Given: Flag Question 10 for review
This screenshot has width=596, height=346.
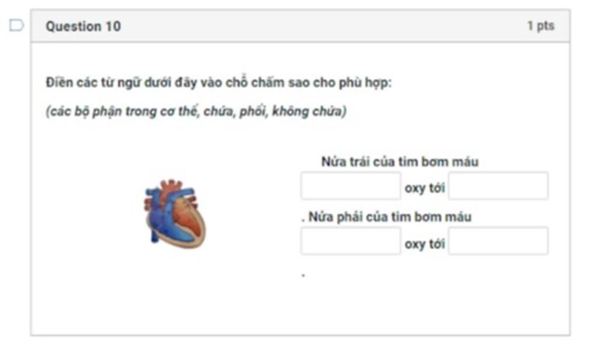Looking at the screenshot, I should (16, 26).
